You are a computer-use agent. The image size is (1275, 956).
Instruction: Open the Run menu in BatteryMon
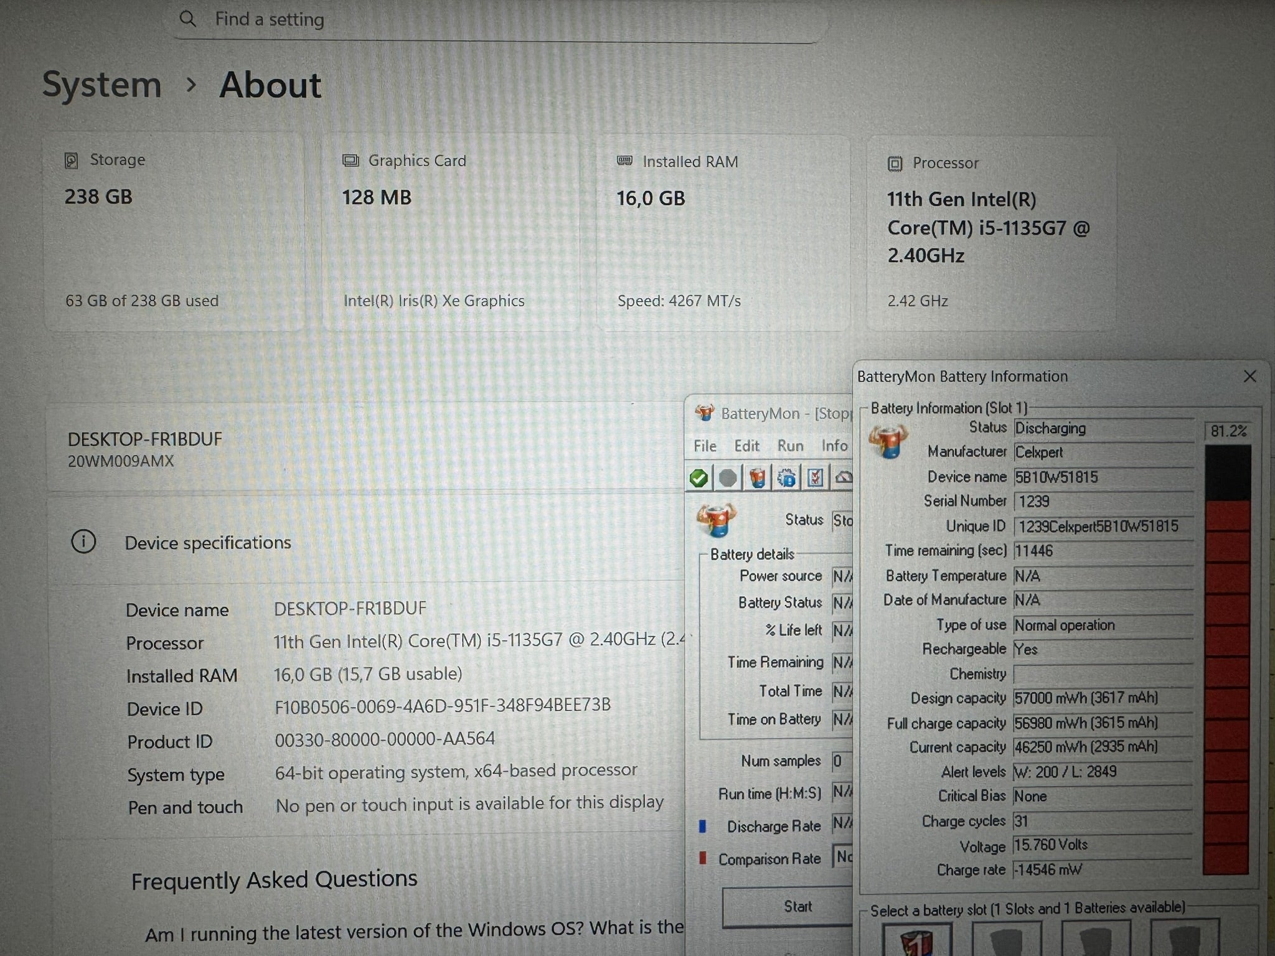(790, 446)
